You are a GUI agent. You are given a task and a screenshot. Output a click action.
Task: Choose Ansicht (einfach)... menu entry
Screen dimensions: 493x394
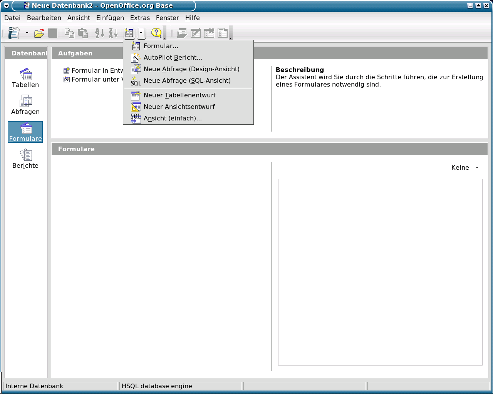coord(188,118)
